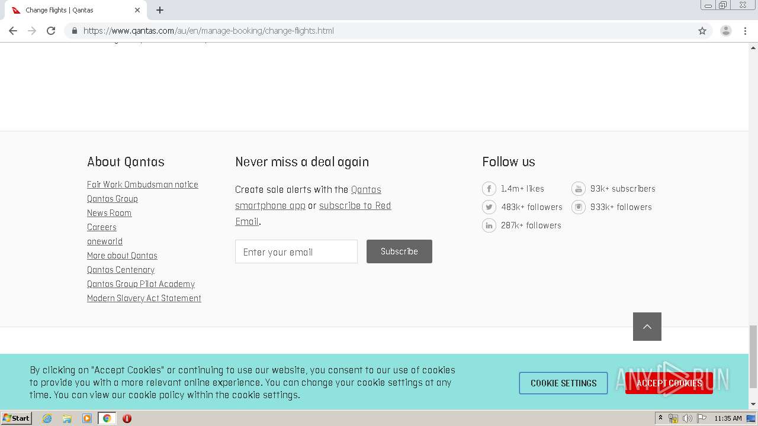Click the 93k+ subscribers text

pyautogui.click(x=623, y=189)
